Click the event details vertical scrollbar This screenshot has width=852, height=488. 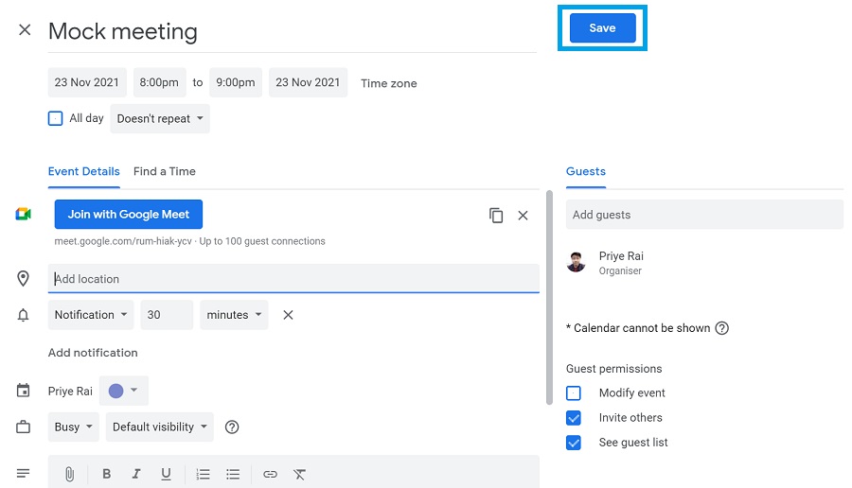549,298
